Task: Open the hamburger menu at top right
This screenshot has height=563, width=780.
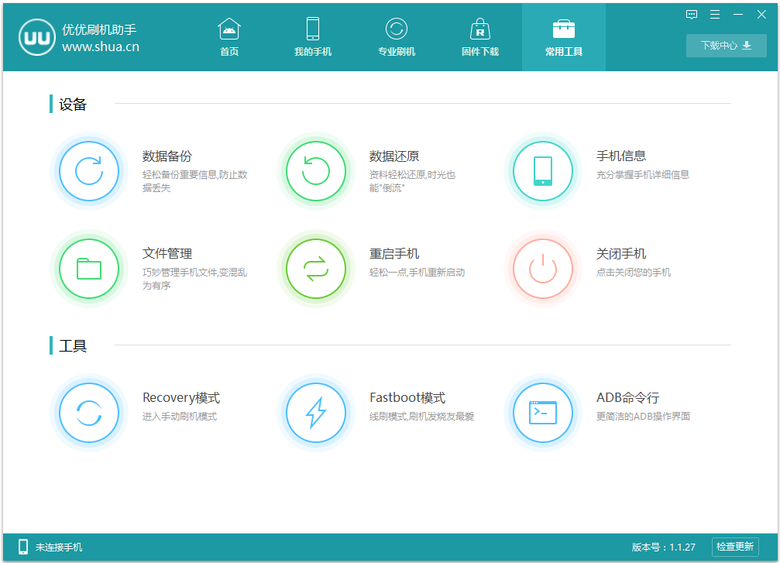Action: click(714, 14)
